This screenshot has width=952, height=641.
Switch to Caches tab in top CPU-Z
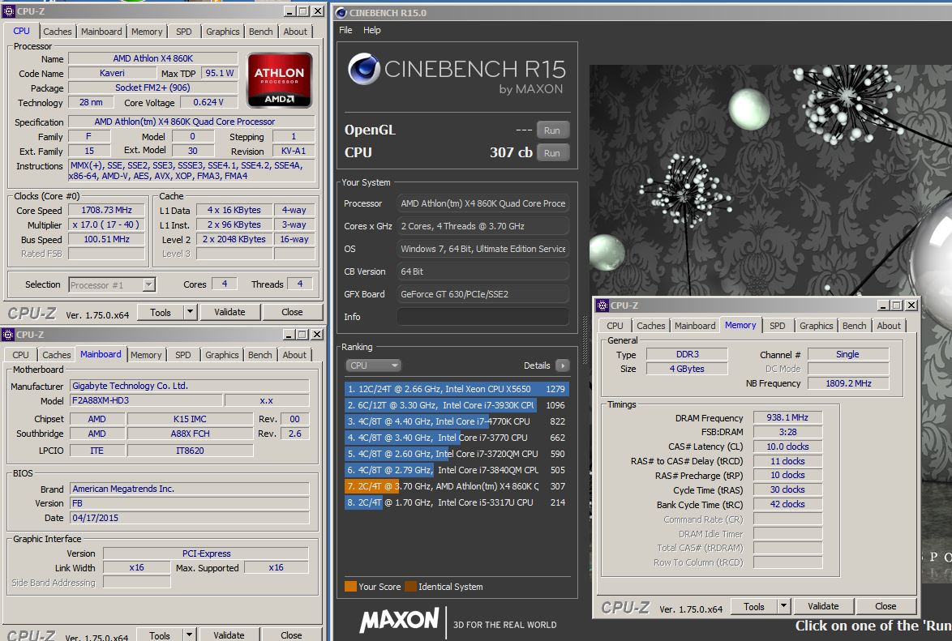tap(57, 32)
